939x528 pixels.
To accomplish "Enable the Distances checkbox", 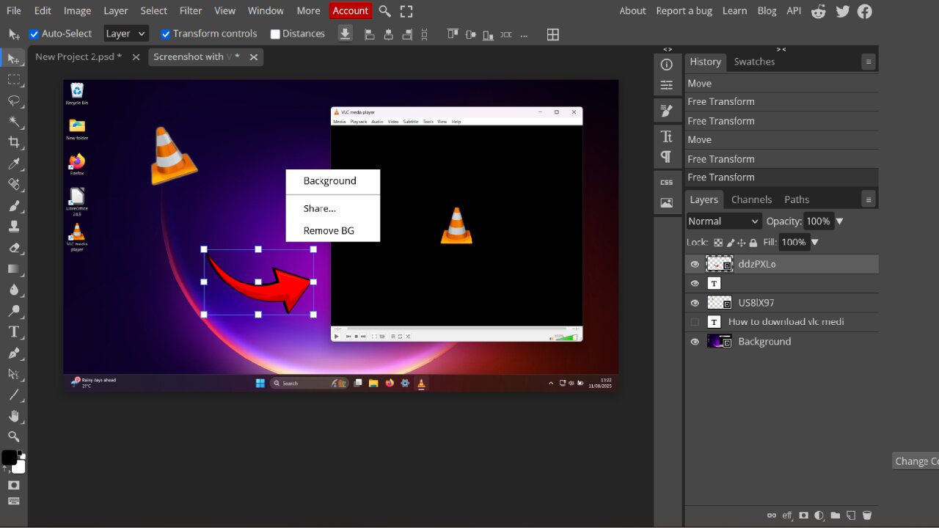I will pos(275,34).
